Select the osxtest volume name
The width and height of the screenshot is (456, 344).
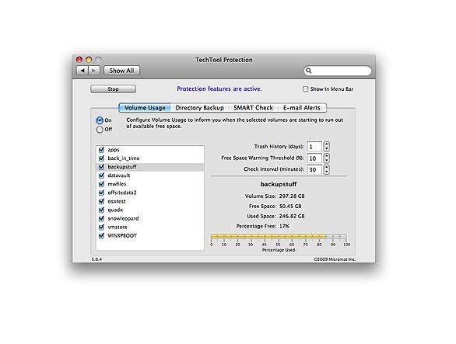(117, 201)
